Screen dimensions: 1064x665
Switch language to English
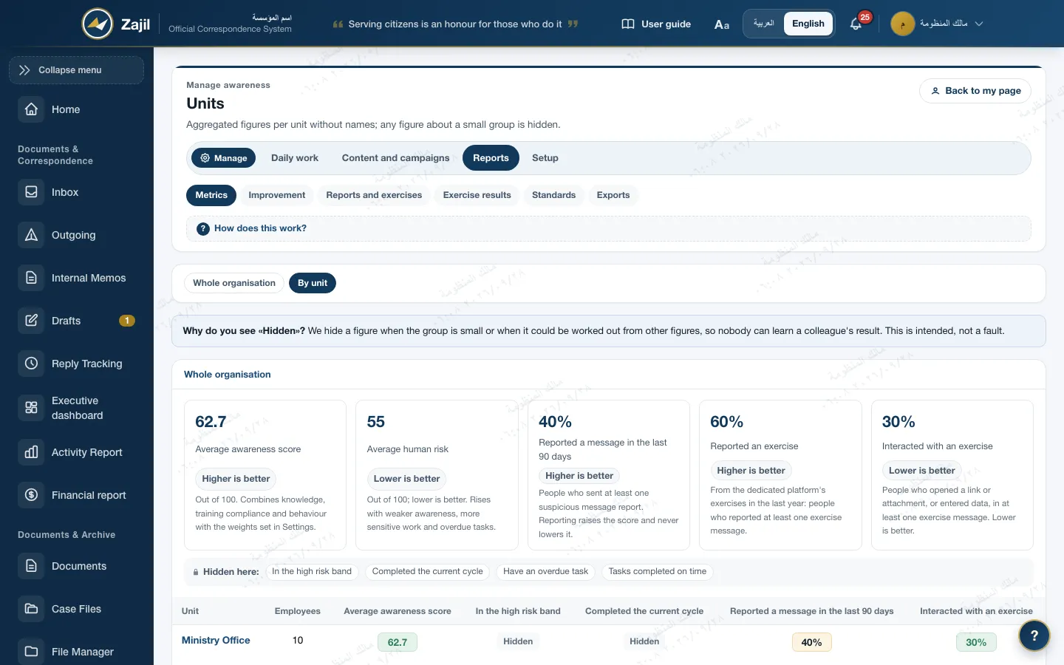[808, 24]
